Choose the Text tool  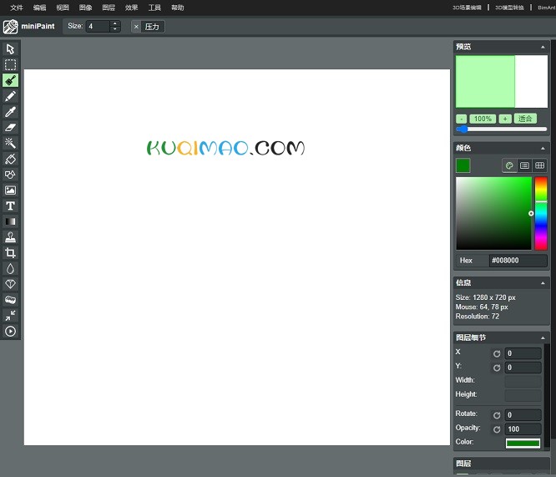(10, 206)
